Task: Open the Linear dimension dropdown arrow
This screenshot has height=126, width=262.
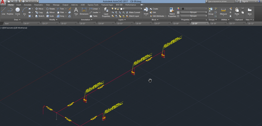Action: click(x=99, y=9)
